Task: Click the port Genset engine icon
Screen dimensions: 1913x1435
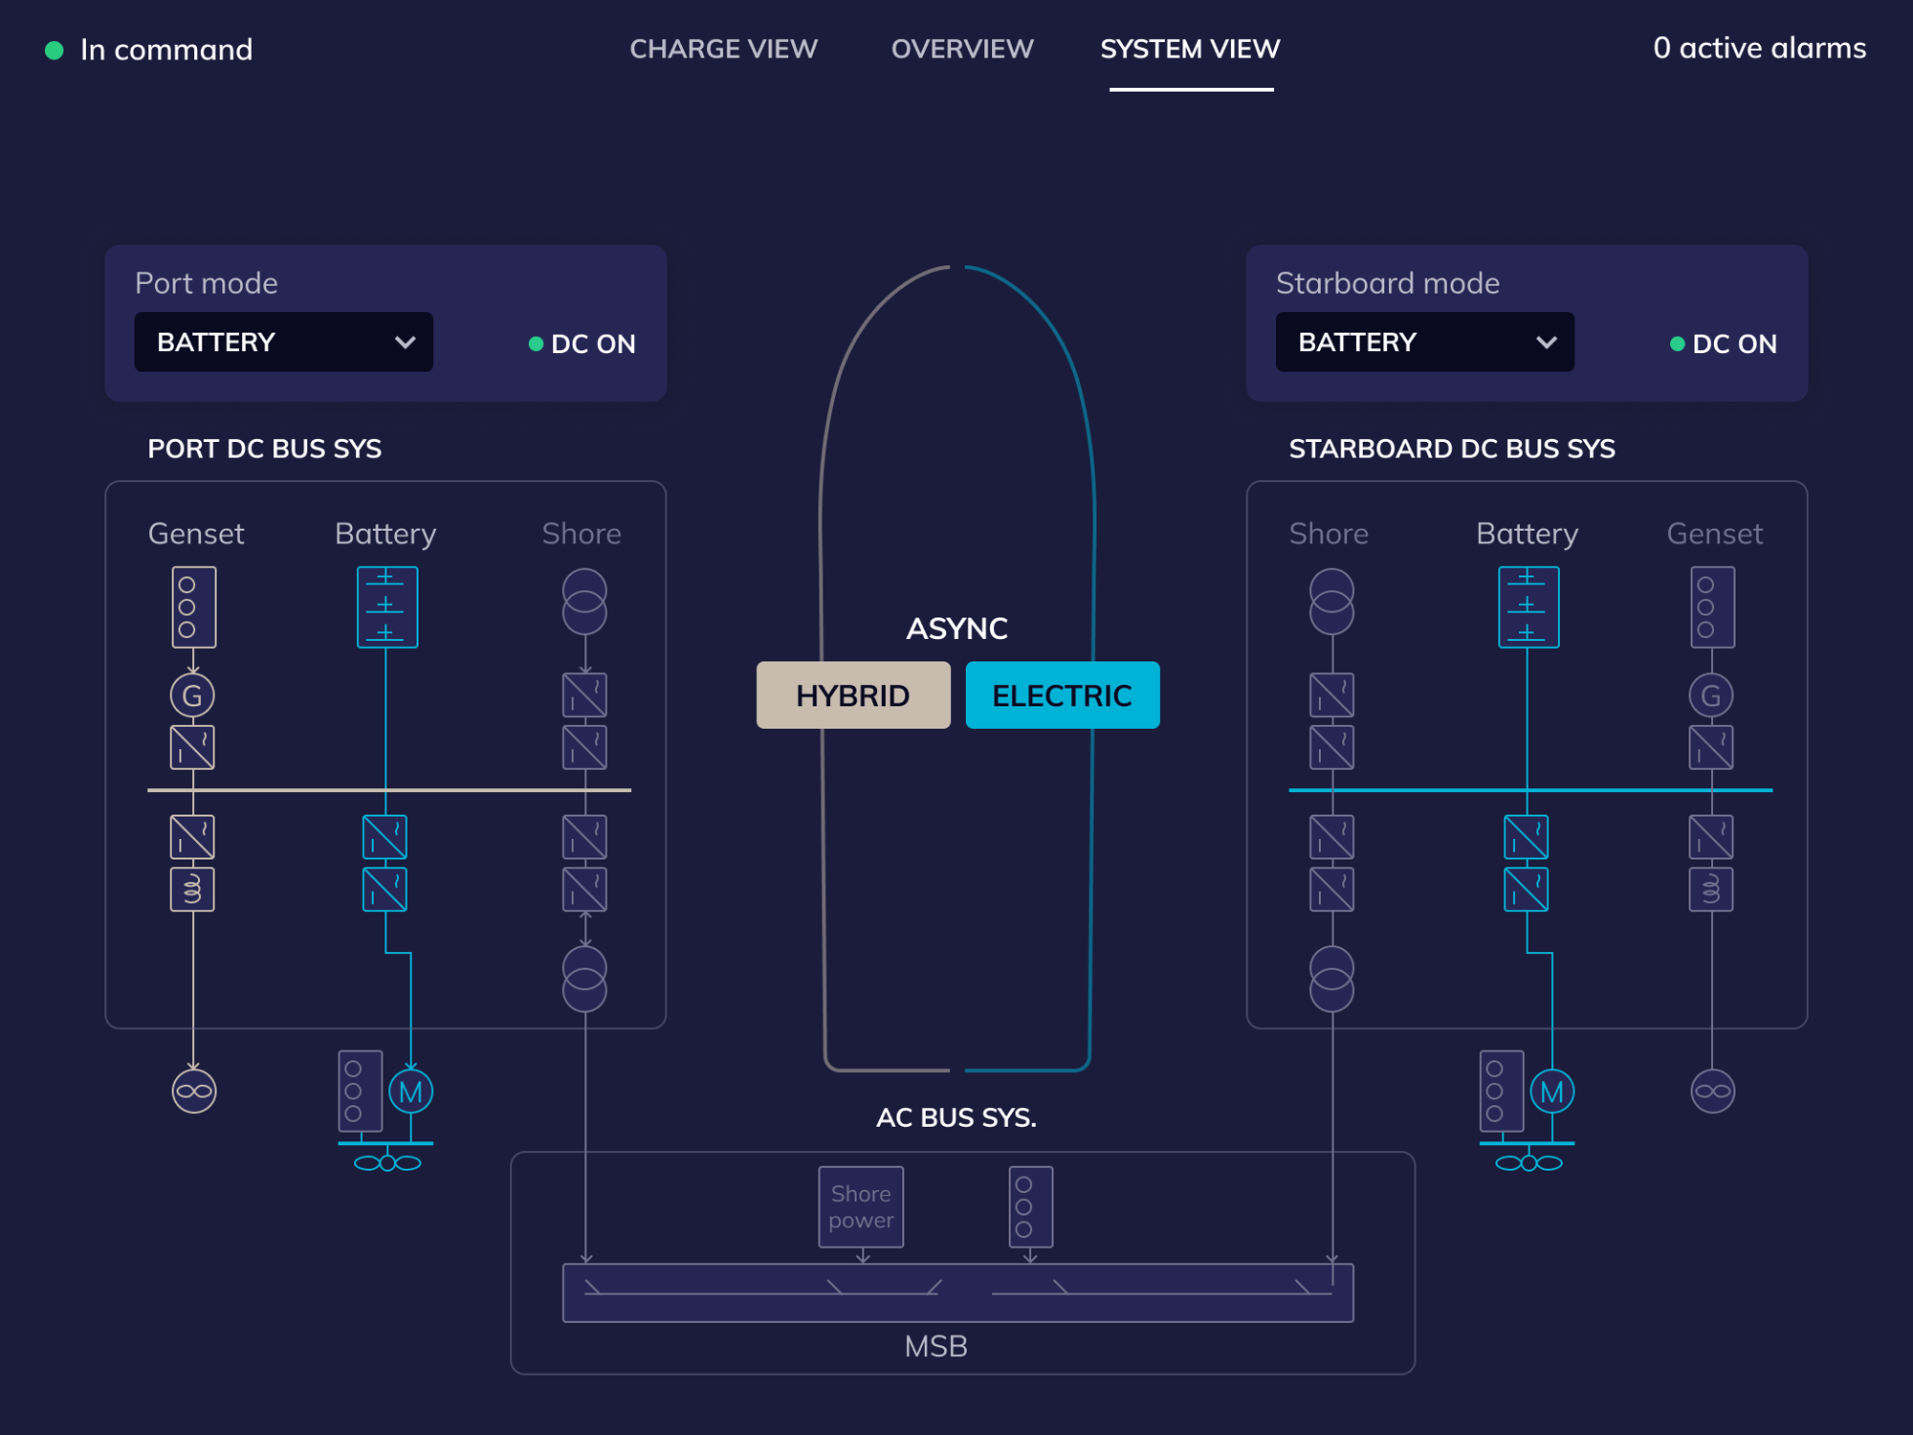Action: 193,607
